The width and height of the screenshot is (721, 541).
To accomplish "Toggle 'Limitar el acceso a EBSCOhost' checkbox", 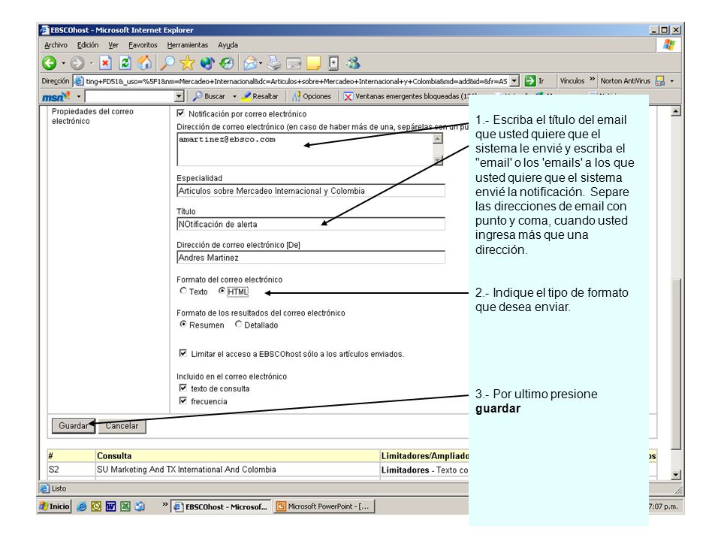I will tap(183, 353).
